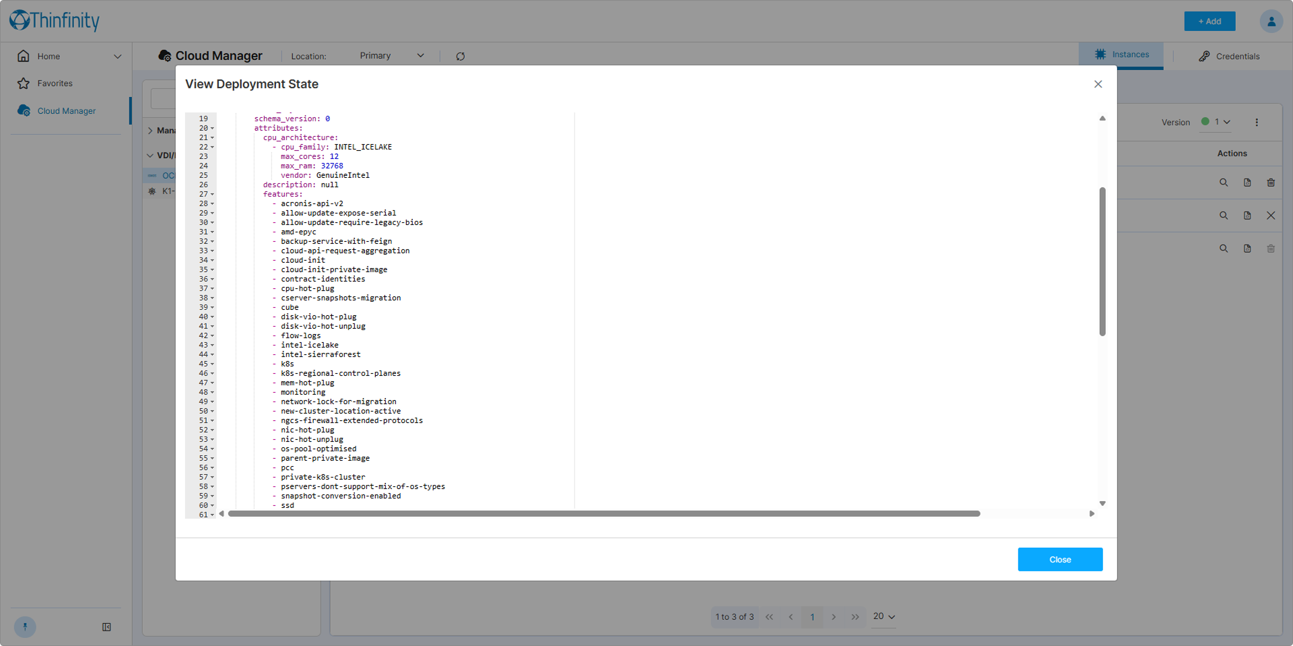Go to the first page of results

[769, 617]
